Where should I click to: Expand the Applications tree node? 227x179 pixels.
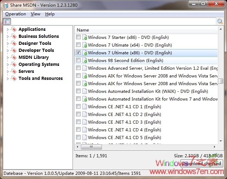pyautogui.click(x=8, y=29)
